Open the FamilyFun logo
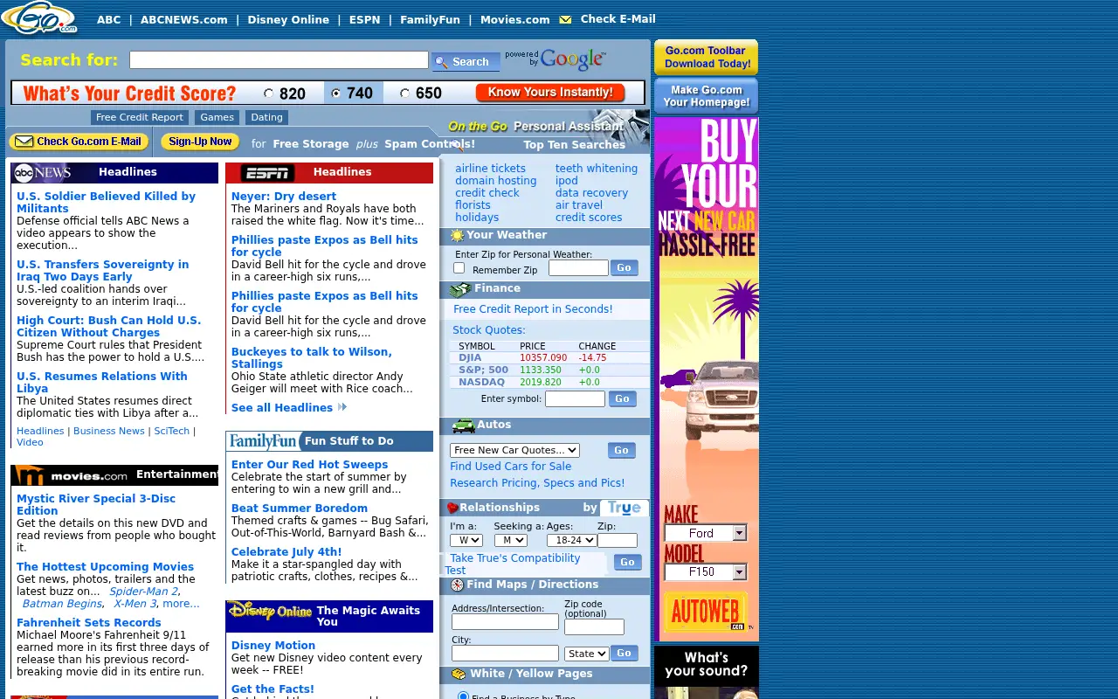The height and width of the screenshot is (699, 1118). point(264,441)
